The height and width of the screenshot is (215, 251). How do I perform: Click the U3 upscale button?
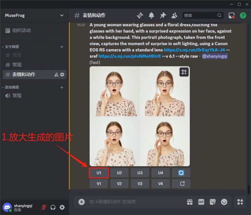[x=140, y=173]
